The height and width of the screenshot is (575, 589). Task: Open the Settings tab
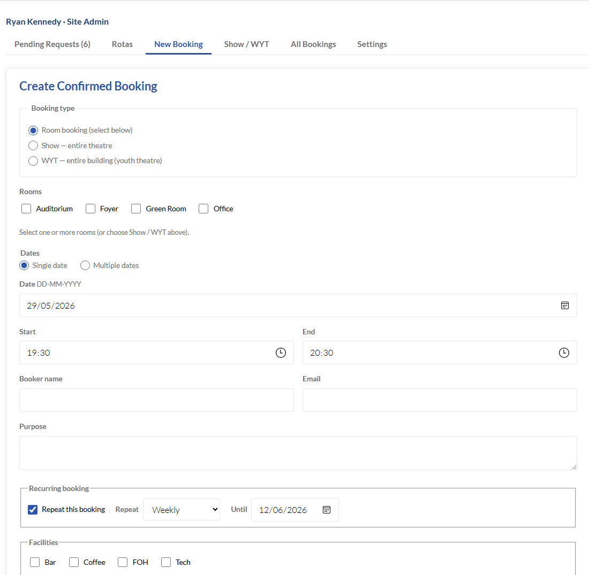coord(372,44)
